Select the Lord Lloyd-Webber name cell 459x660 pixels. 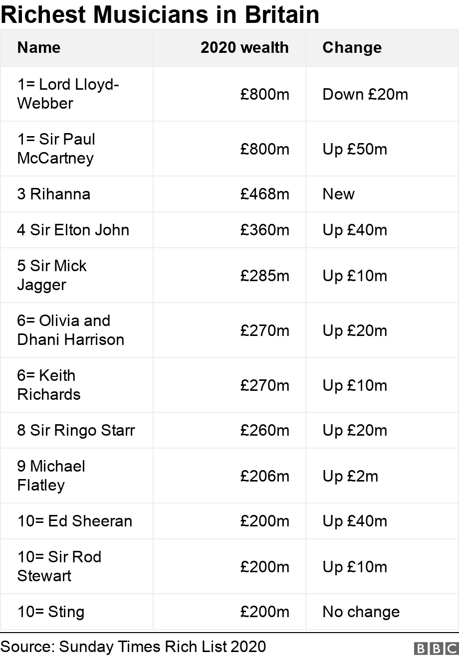(x=68, y=94)
